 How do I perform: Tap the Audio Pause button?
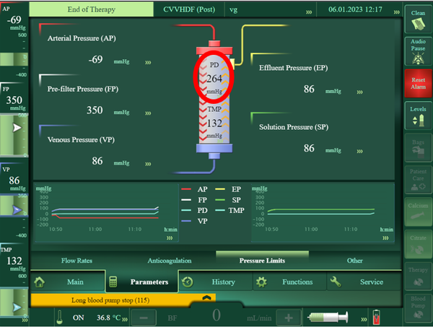[418, 51]
